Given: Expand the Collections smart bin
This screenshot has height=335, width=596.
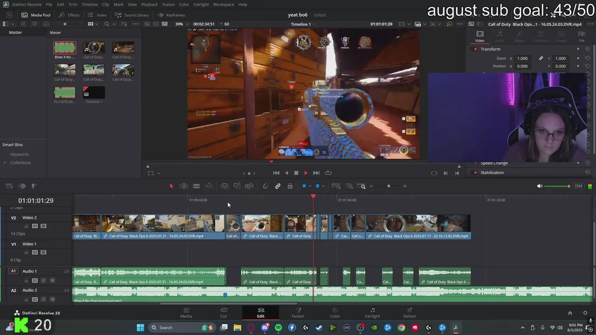Looking at the screenshot, I should pyautogui.click(x=5, y=163).
